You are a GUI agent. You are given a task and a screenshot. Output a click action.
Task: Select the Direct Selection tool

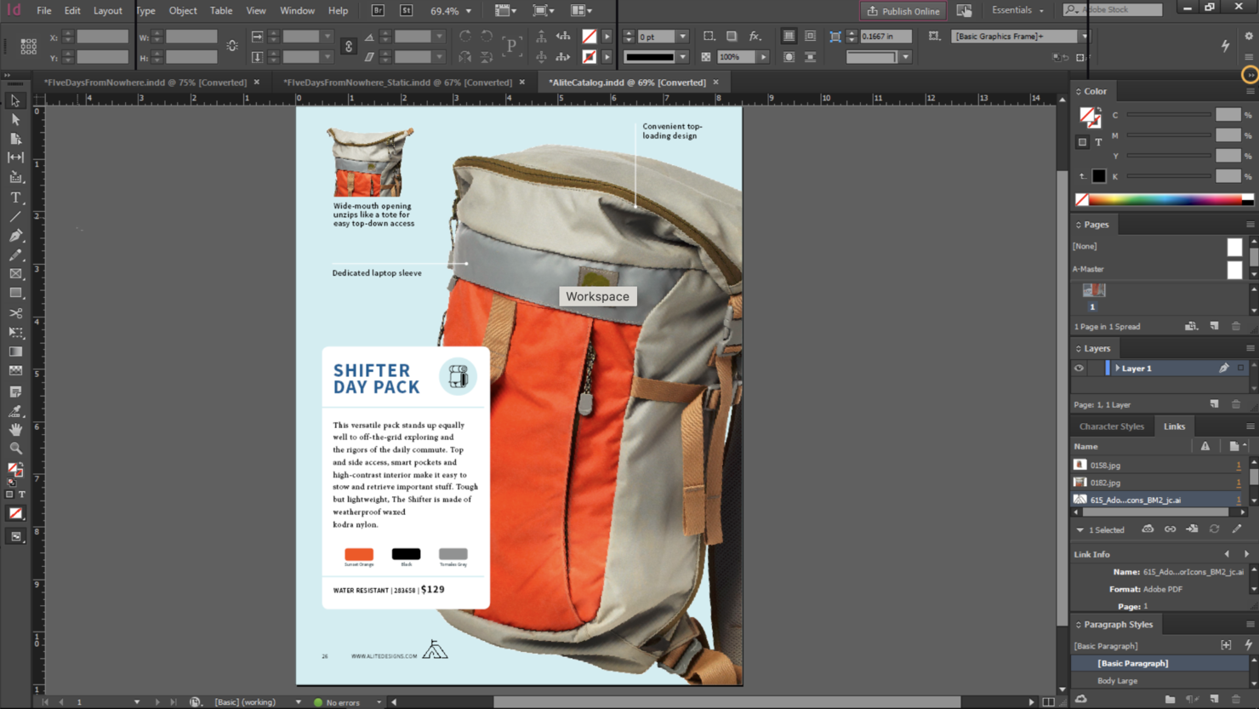click(14, 119)
